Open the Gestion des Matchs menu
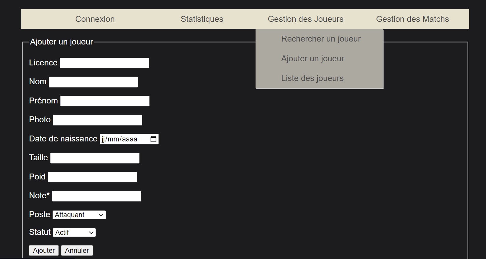 point(413,19)
